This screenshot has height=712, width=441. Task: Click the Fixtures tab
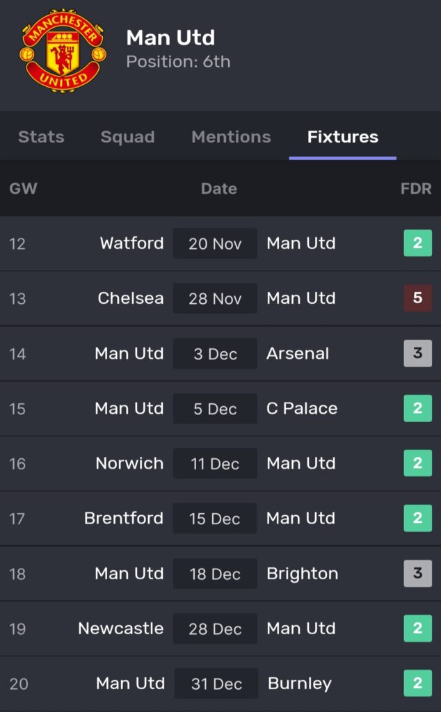(x=343, y=137)
